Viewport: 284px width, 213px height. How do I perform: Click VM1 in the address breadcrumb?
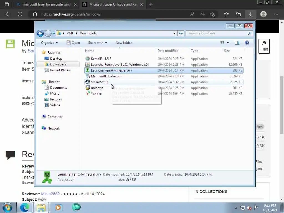[x=70, y=33]
